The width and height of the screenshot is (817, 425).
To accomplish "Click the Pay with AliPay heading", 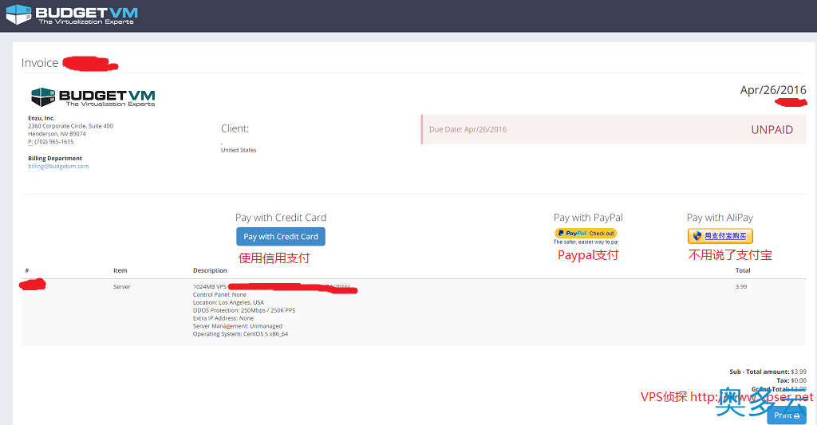I will [x=720, y=218].
